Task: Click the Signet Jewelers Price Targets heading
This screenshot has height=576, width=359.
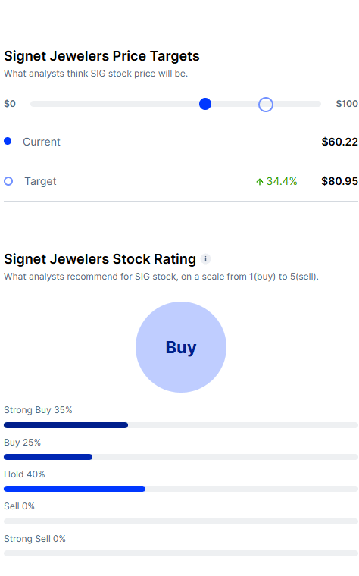Action: [101, 56]
